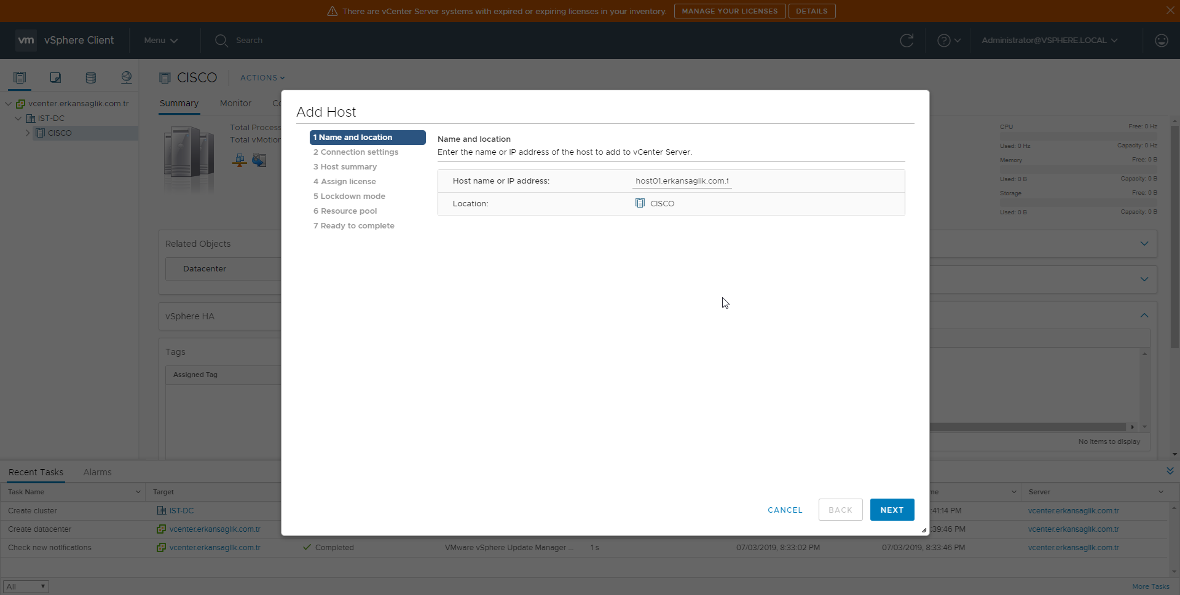
Task: Click the vm logo in header
Action: pos(26,40)
